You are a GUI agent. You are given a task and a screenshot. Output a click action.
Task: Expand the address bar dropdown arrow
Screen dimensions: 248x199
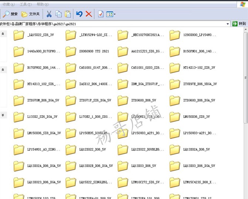[228, 24]
